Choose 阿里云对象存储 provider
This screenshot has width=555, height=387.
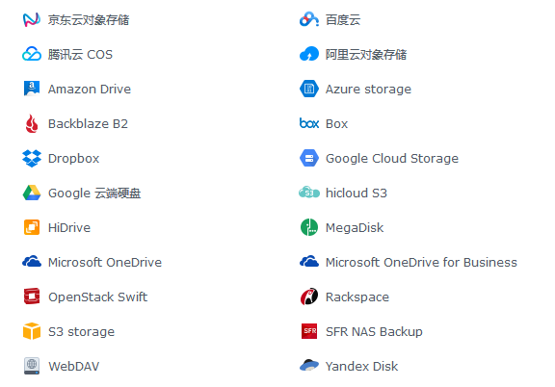click(353, 55)
